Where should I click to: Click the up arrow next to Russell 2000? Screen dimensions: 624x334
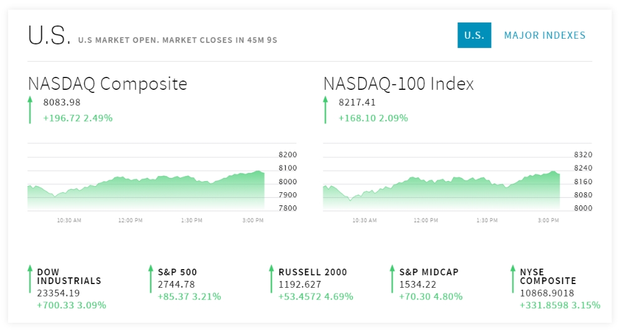pyautogui.click(x=271, y=279)
